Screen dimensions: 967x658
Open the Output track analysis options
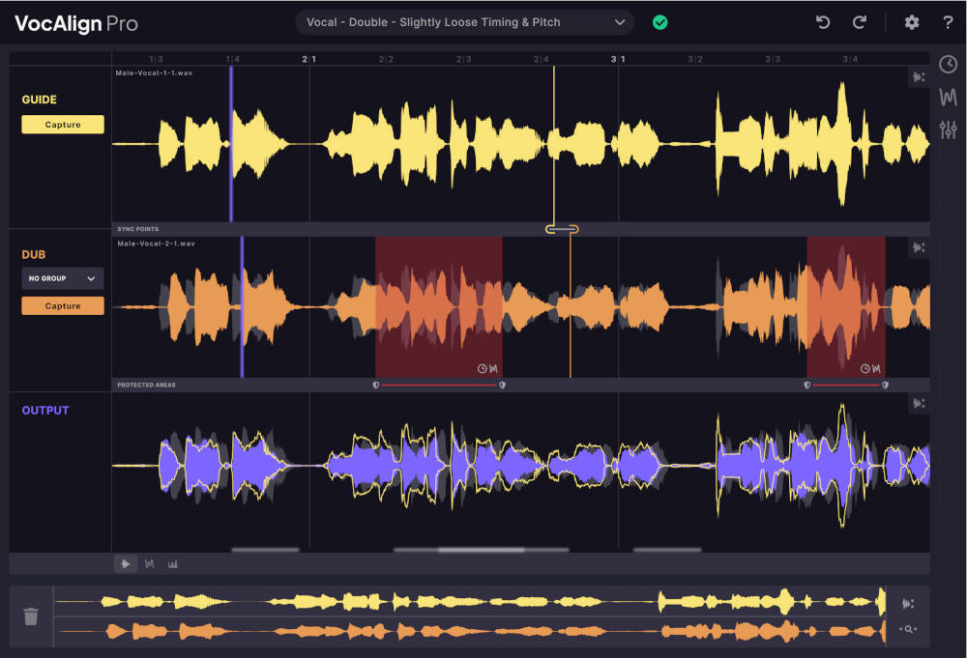pos(919,403)
